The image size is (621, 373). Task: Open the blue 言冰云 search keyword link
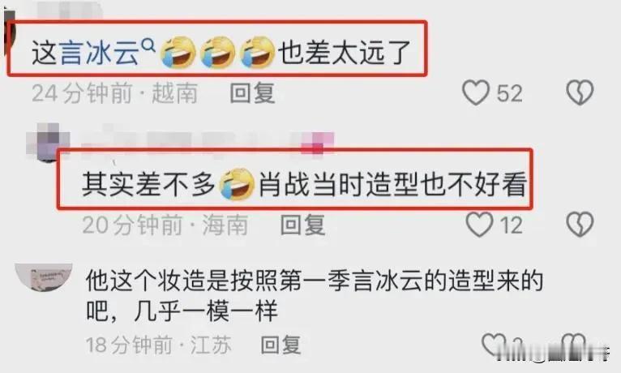point(99,53)
